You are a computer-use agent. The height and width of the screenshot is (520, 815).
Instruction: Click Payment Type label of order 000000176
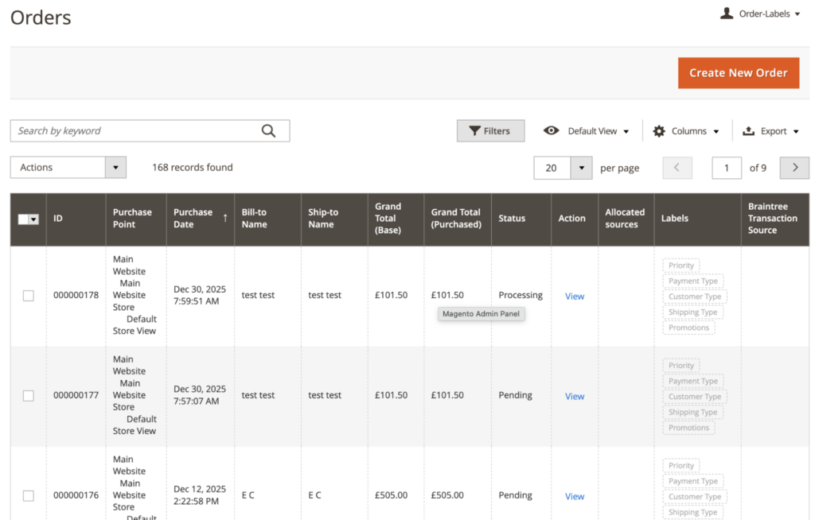pyautogui.click(x=693, y=481)
